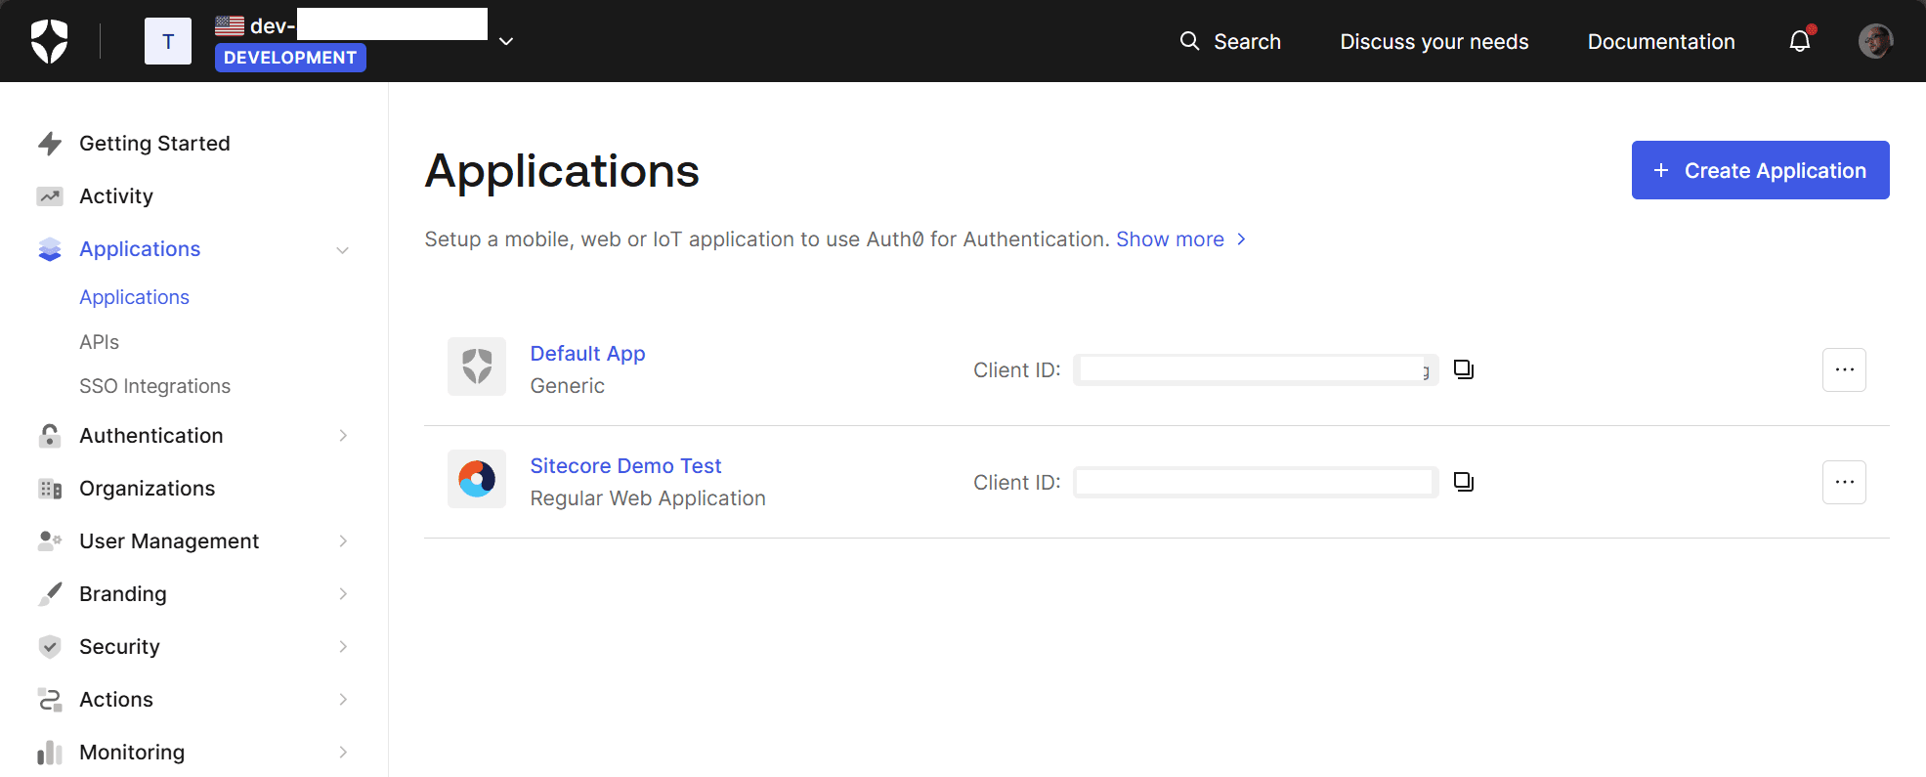Click the Default App shield icon
1926x777 pixels.
click(477, 367)
